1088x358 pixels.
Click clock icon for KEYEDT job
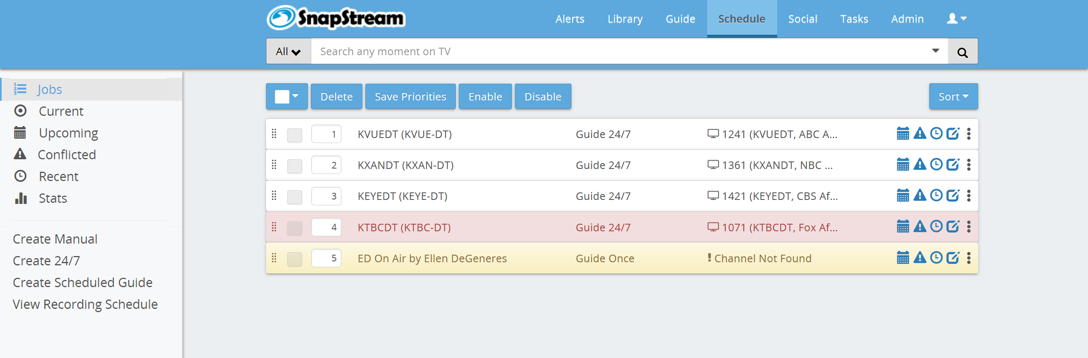click(936, 196)
